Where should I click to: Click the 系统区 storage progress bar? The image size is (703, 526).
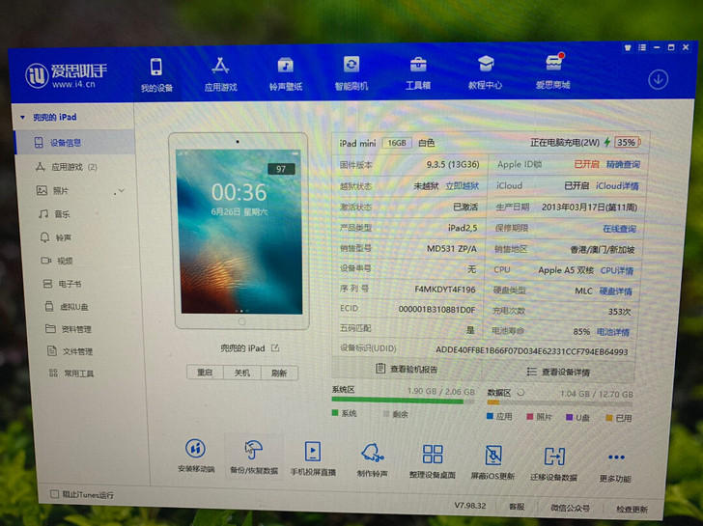(x=403, y=401)
